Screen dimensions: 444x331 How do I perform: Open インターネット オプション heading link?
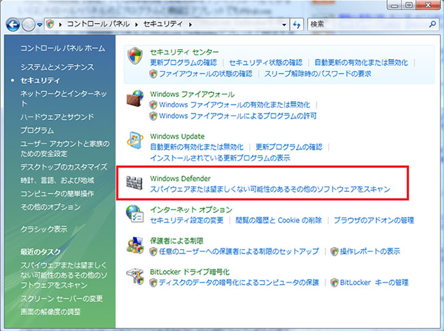coord(191,210)
